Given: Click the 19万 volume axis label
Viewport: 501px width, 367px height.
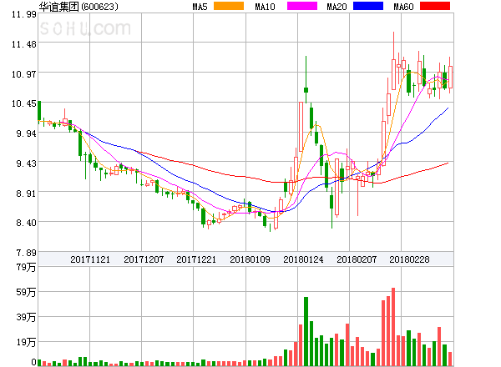Looking at the screenshot, I should tap(26, 342).
